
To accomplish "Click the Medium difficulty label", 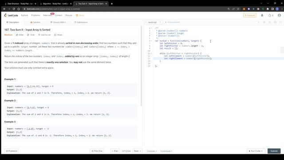I will pos(8,35).
